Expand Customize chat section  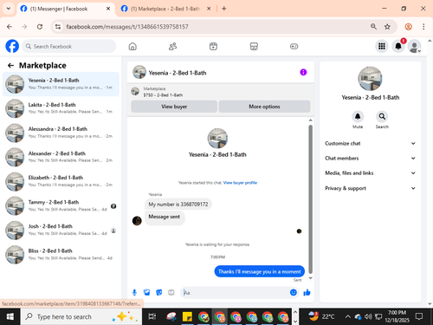tap(370, 143)
